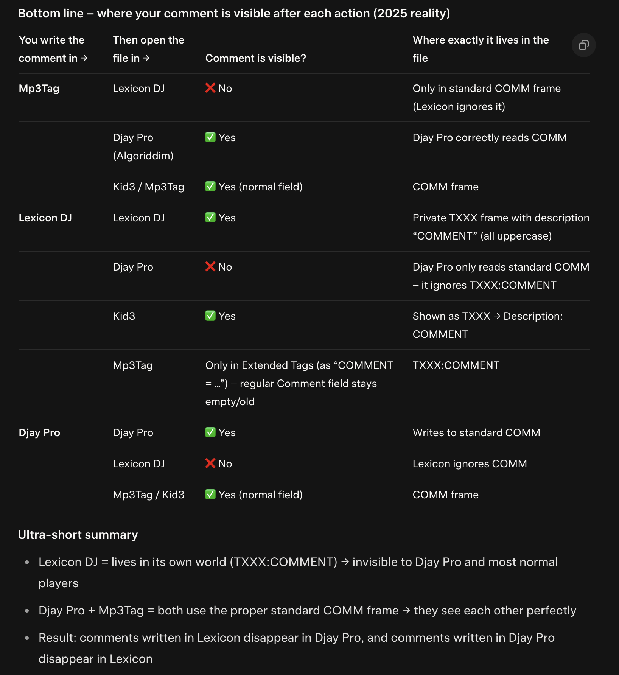Click the bold "Djay Pro" row label
The width and height of the screenshot is (619, 675).
39,433
